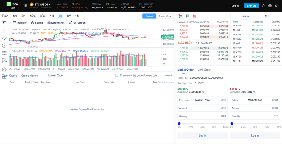Click the buy Quantity BTC input field
The width and height of the screenshot is (282, 144).
(202, 116)
